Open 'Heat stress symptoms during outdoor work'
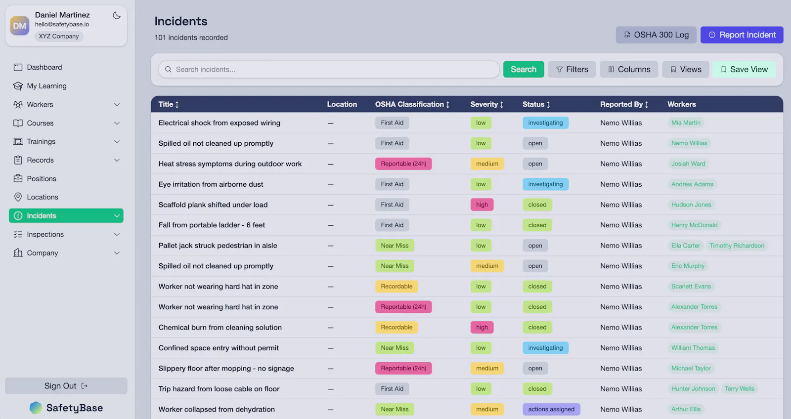The height and width of the screenshot is (419, 791). 230,164
